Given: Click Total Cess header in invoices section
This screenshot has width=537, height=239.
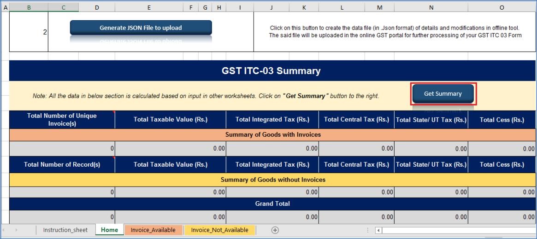Looking at the screenshot, I should [x=502, y=119].
